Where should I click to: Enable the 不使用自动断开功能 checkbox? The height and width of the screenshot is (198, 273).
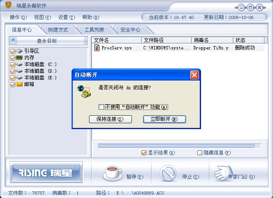pos(101,107)
